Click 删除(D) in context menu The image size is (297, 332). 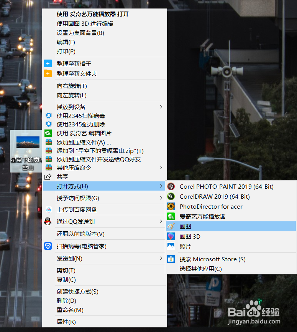(67, 300)
